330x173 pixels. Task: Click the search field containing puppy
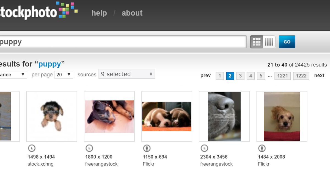point(121,42)
